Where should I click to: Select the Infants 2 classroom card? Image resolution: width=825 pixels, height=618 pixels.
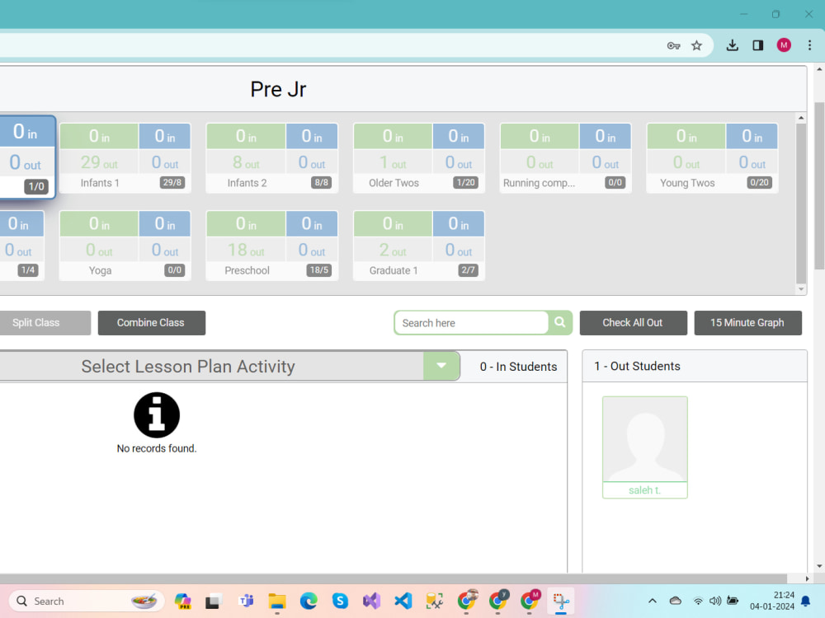click(x=272, y=158)
